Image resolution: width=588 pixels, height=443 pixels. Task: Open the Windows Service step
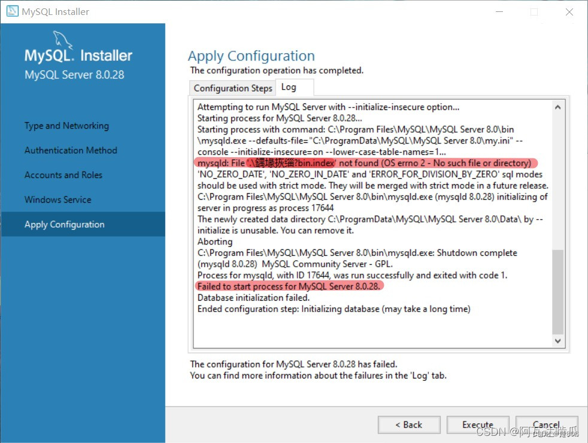pyautogui.click(x=57, y=199)
